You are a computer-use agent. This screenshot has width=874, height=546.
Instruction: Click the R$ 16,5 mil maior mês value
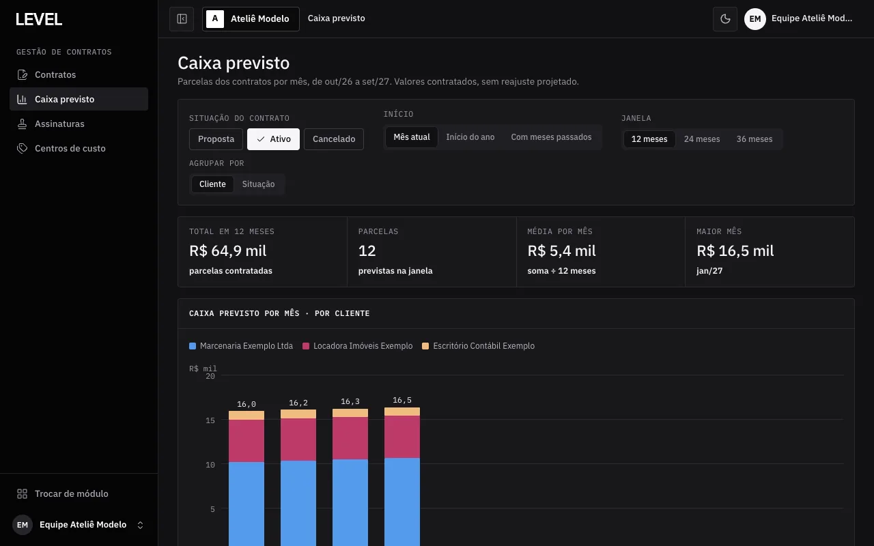(x=735, y=250)
